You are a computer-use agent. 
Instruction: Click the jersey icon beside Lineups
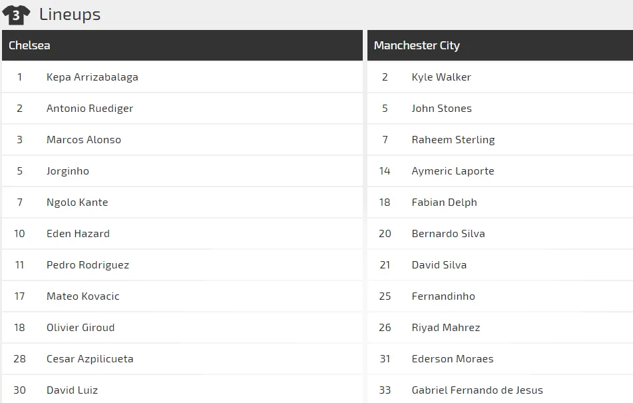(16, 14)
